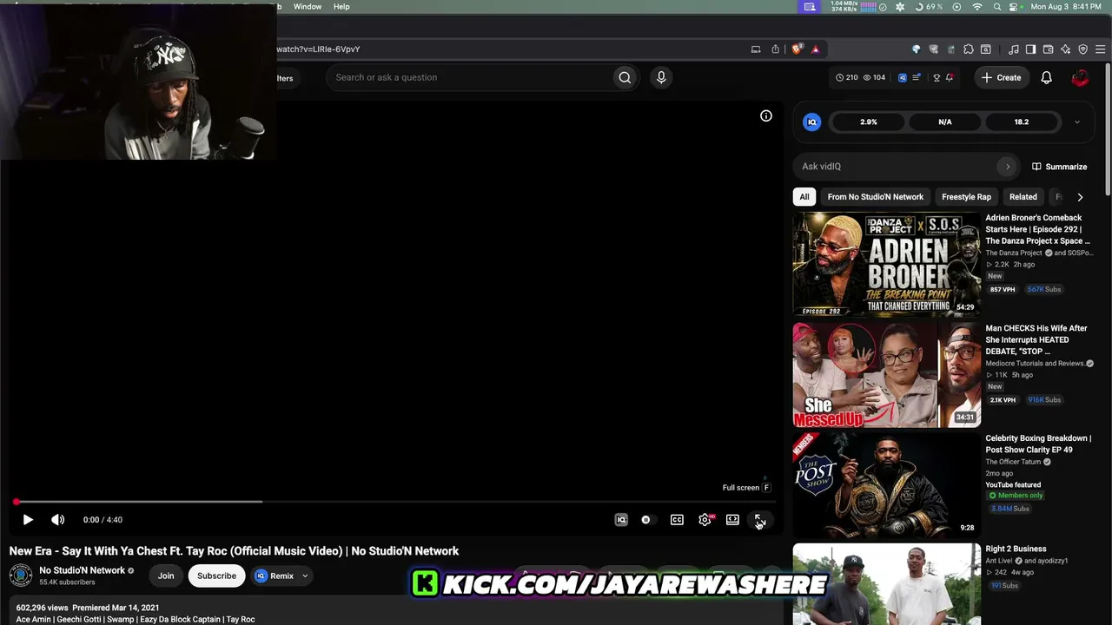Open the Brave Shields icon

point(797,49)
